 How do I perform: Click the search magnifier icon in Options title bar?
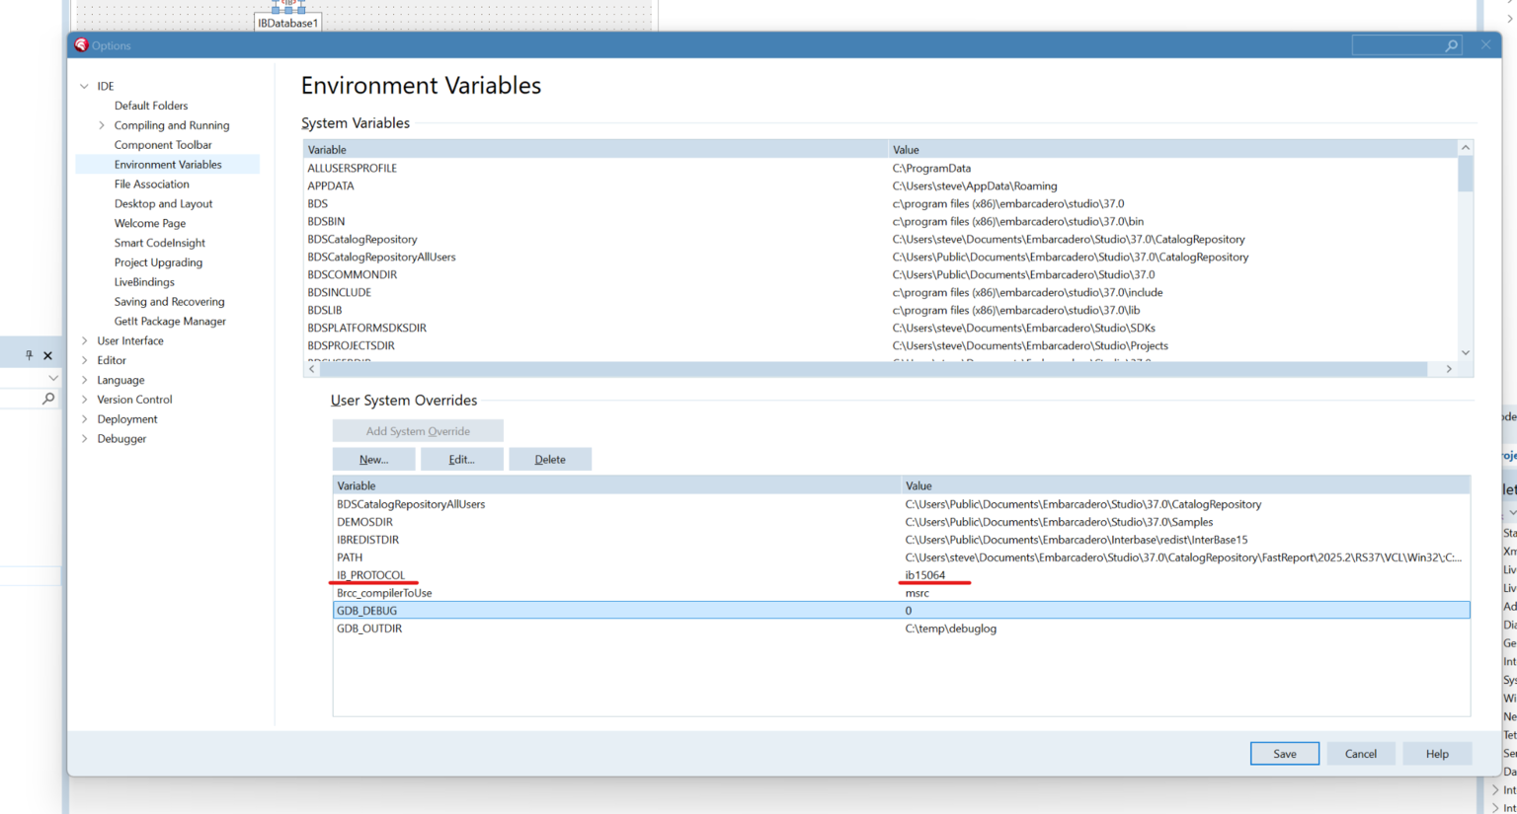1451,45
